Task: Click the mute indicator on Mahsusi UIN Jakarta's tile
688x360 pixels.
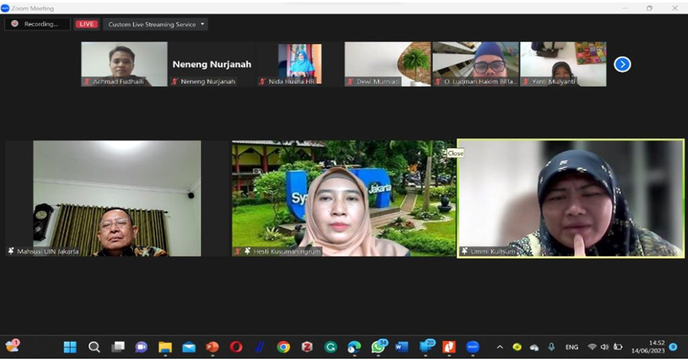Action: coord(10,251)
